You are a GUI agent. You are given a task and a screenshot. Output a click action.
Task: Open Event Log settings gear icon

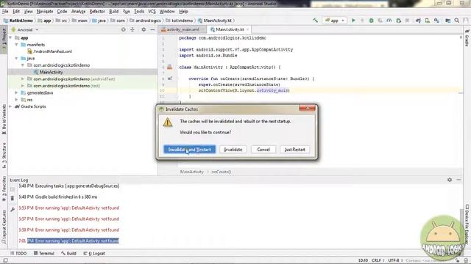(450, 180)
